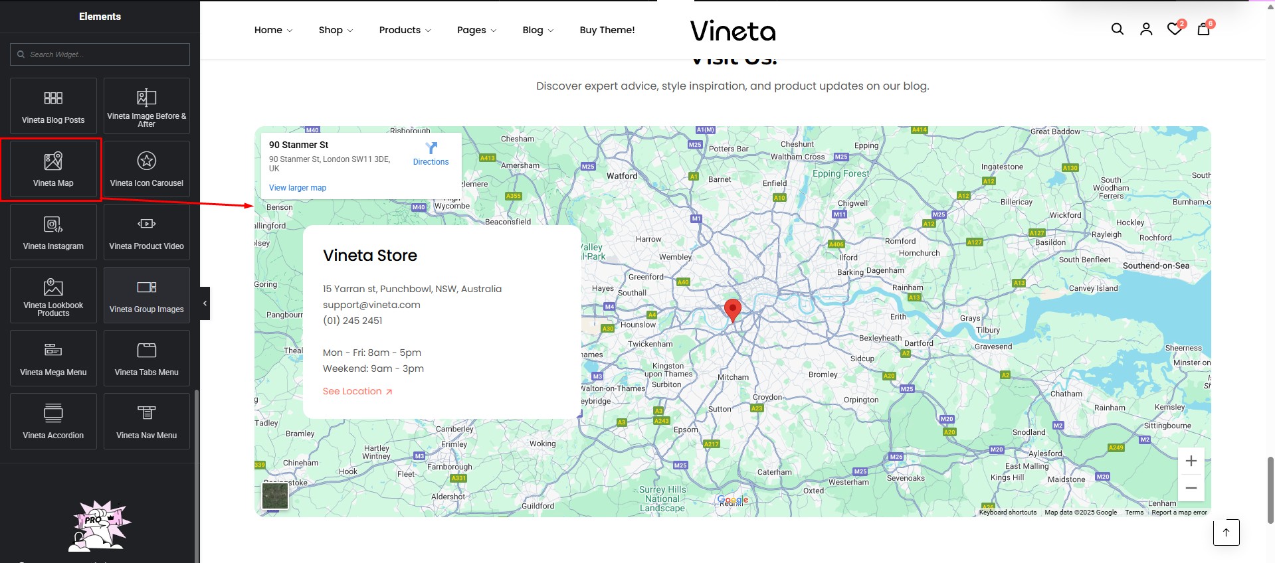
Task: Select the Vineta Icon Carousel widget
Action: 146,169
